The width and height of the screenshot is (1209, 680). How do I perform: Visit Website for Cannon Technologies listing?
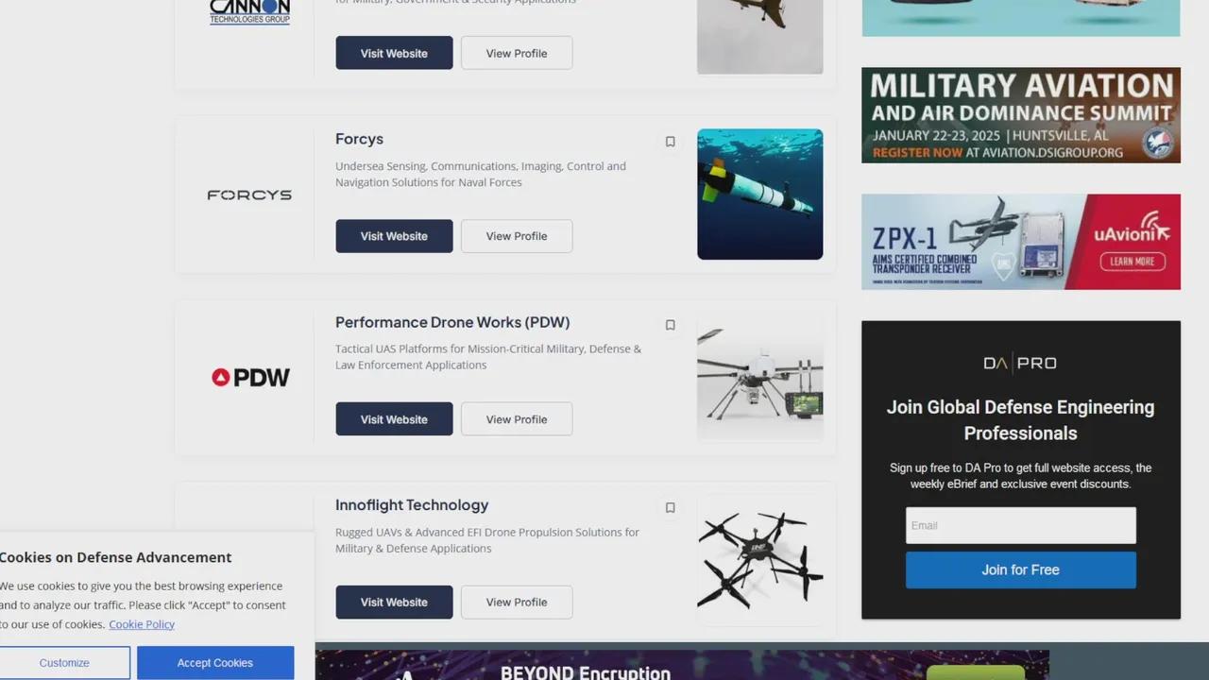pos(394,53)
